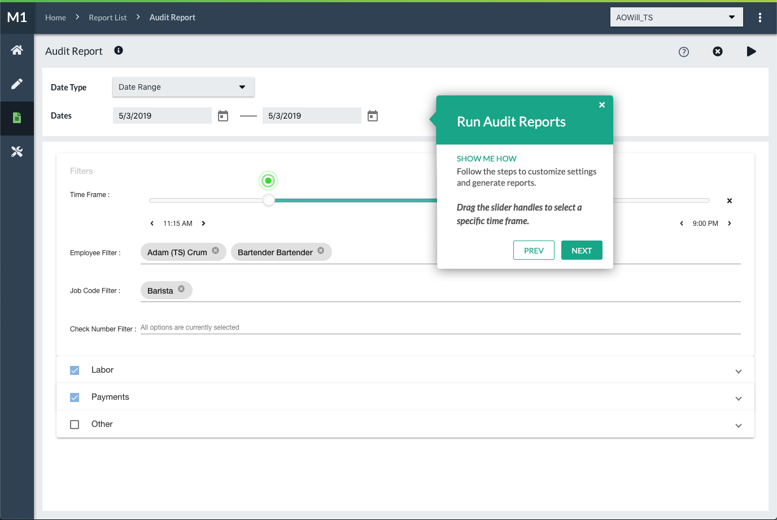Viewport: 777px width, 520px height.
Task: Remove Adam (TS) Crum employee chip
Action: coord(215,251)
